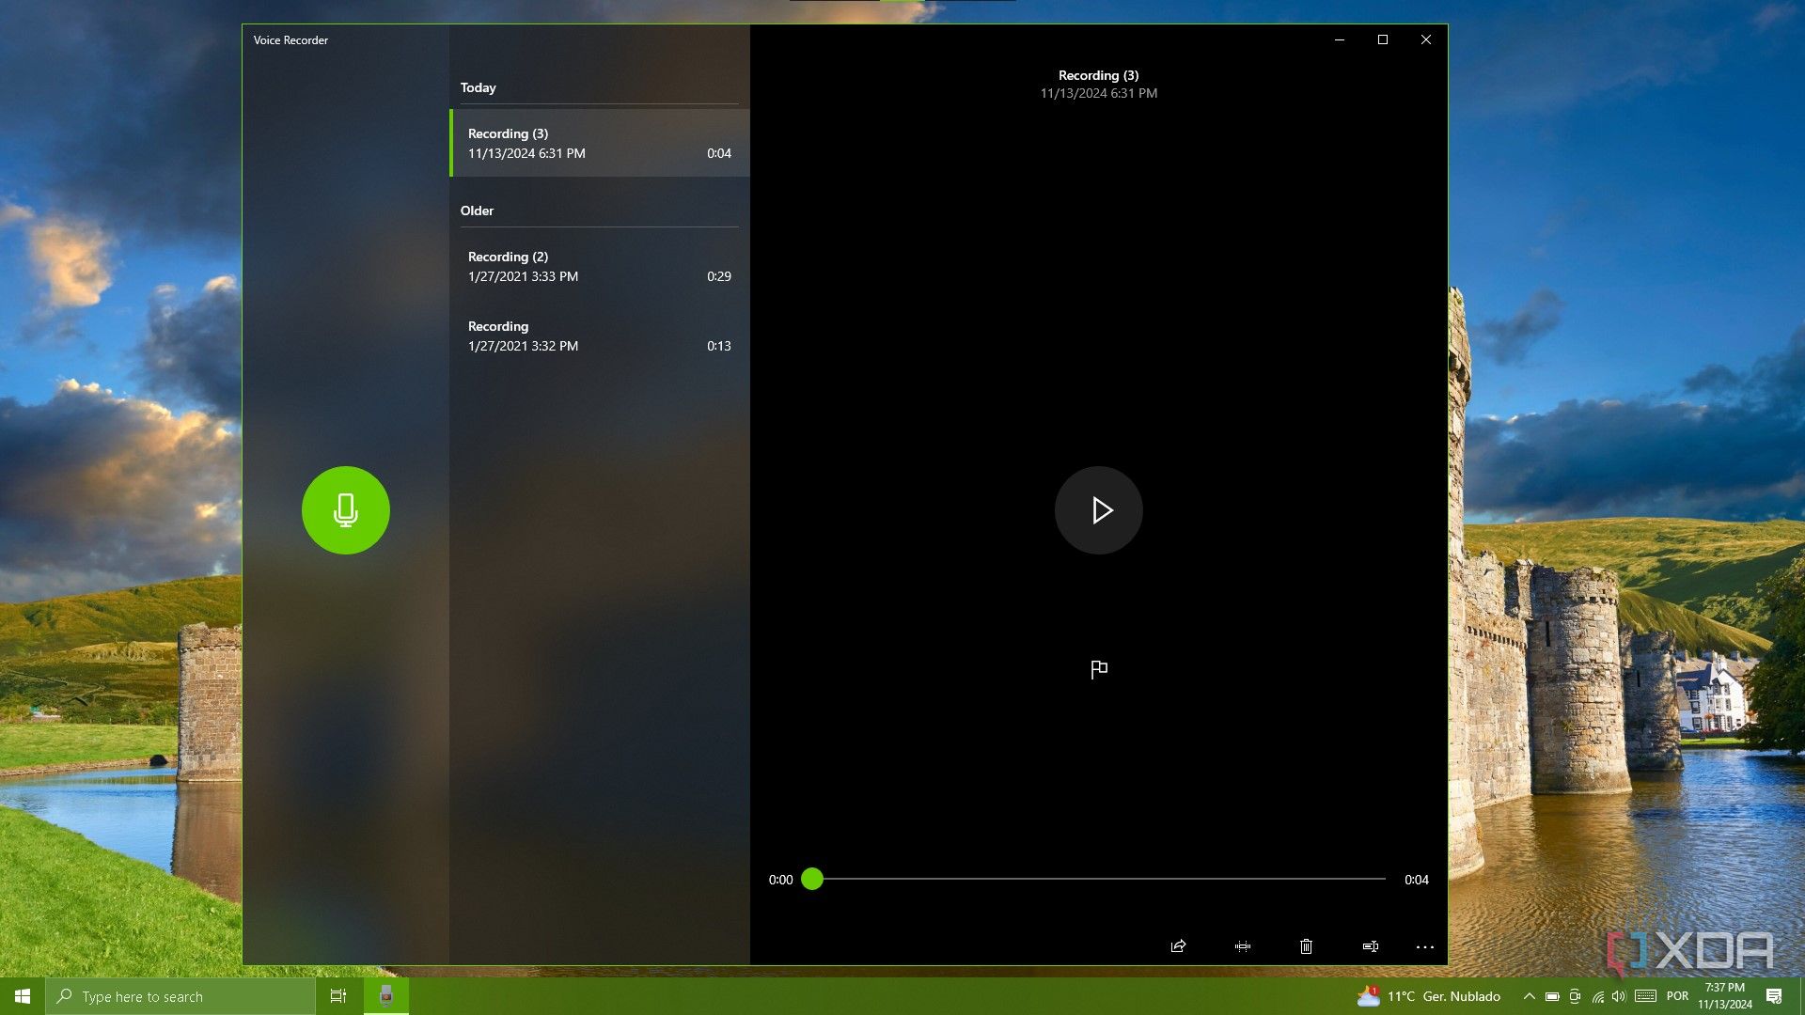The image size is (1805, 1015).
Task: Open the volume control in the system tray
Action: tap(1619, 996)
